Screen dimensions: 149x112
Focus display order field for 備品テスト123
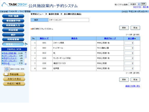[129, 63]
